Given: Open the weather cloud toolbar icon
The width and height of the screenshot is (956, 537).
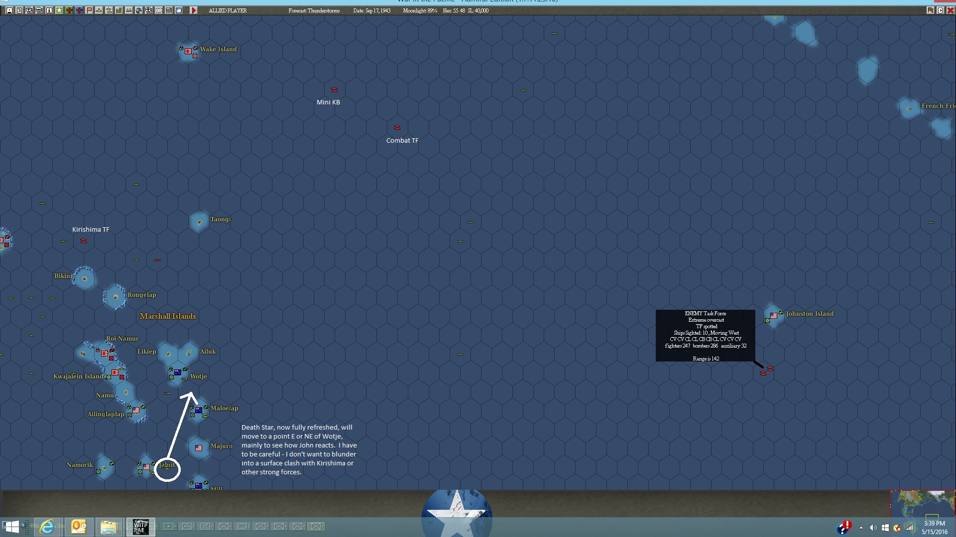Looking at the screenshot, I should coord(179,10).
